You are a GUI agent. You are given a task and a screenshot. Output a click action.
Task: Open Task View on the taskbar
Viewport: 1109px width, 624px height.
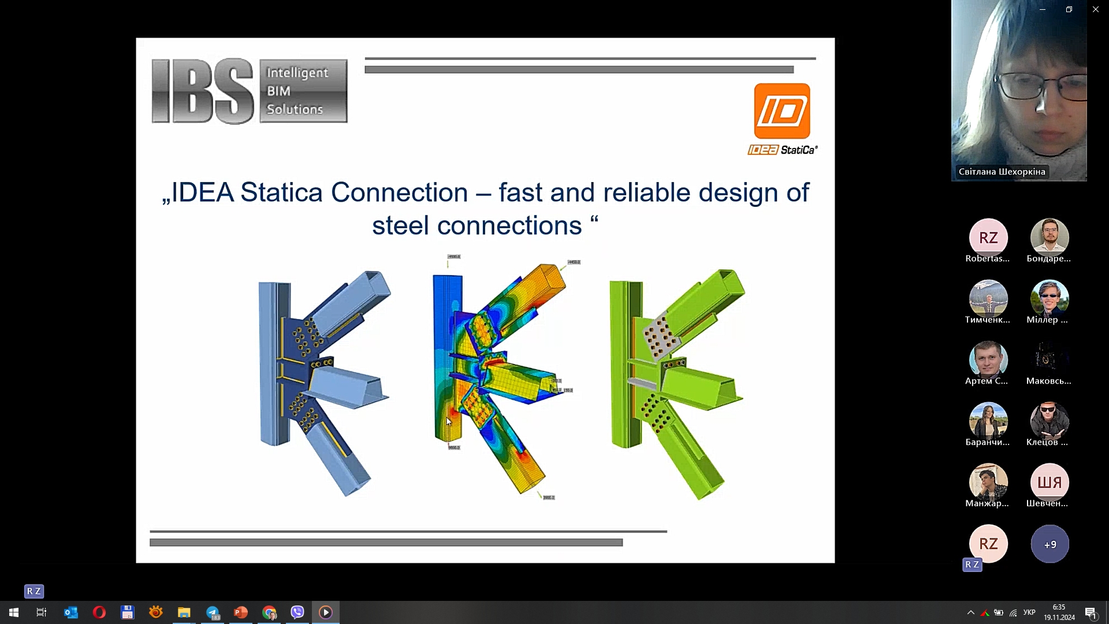point(42,612)
